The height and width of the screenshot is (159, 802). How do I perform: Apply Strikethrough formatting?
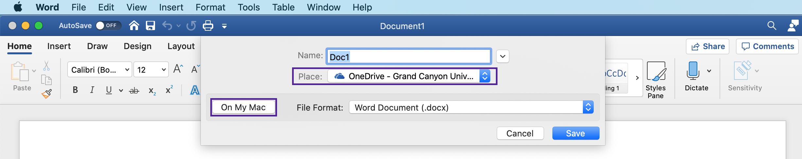click(134, 91)
